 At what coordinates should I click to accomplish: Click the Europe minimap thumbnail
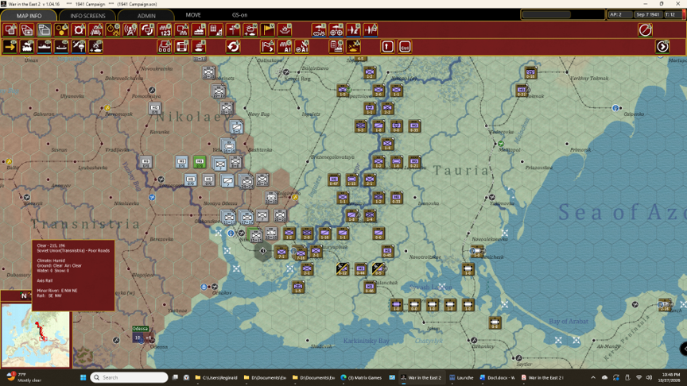tap(36, 335)
